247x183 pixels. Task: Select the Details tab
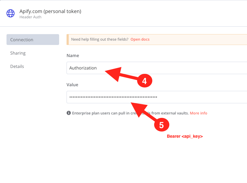[17, 66]
